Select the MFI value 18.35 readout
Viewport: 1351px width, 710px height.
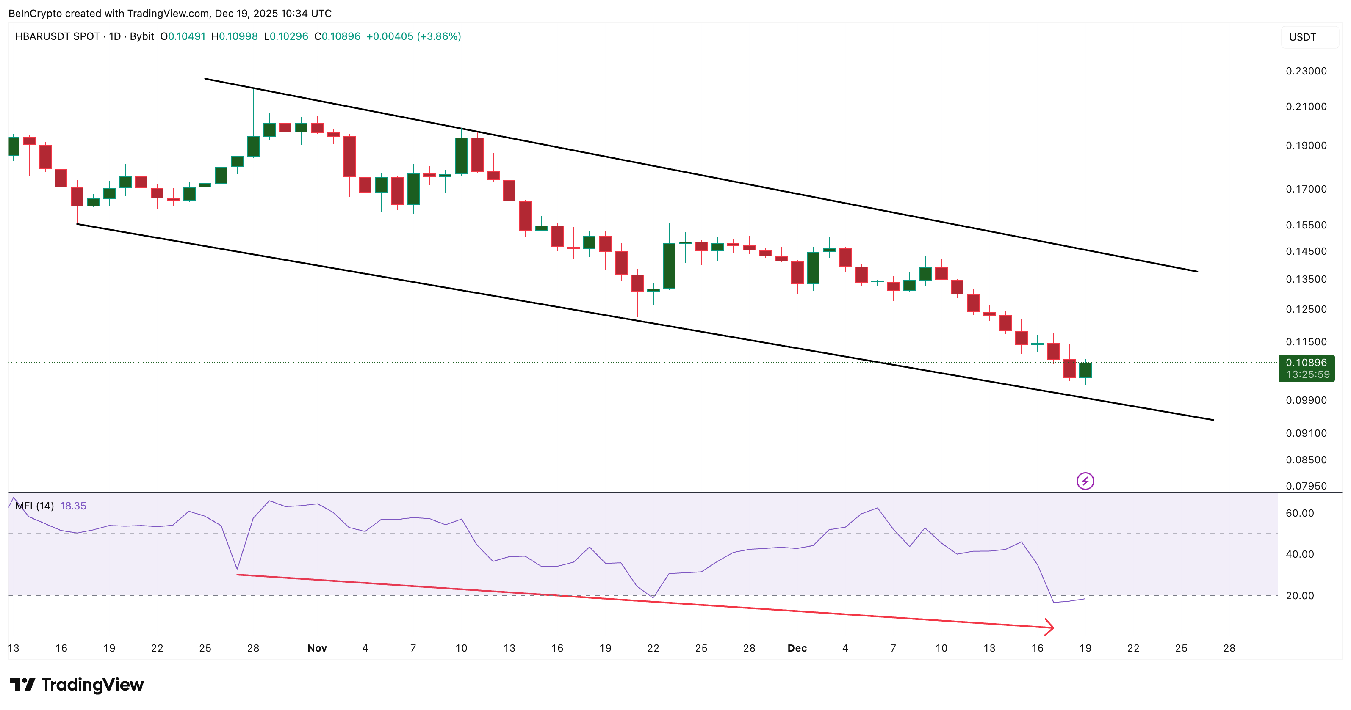(73, 506)
